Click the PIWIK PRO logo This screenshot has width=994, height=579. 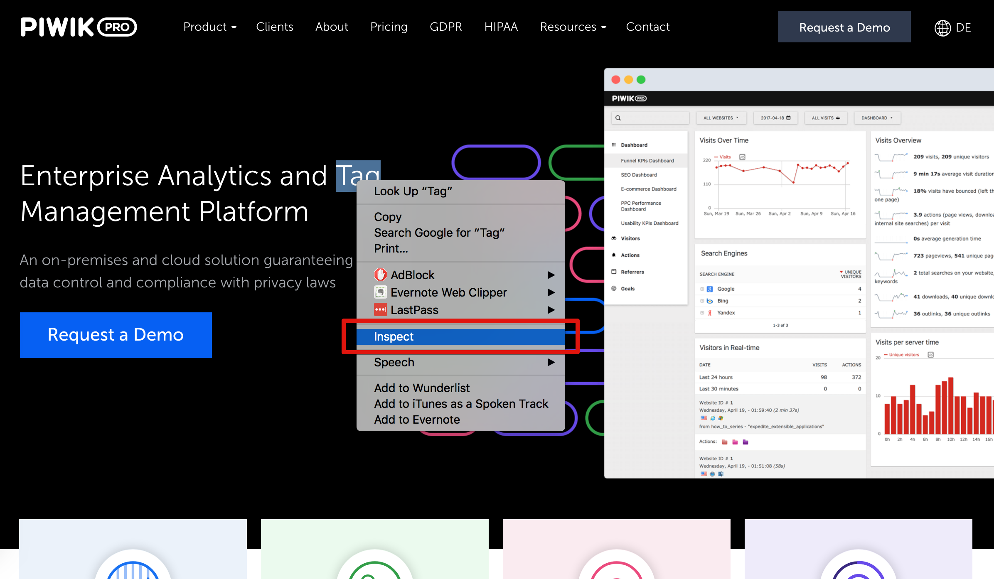[x=79, y=27]
